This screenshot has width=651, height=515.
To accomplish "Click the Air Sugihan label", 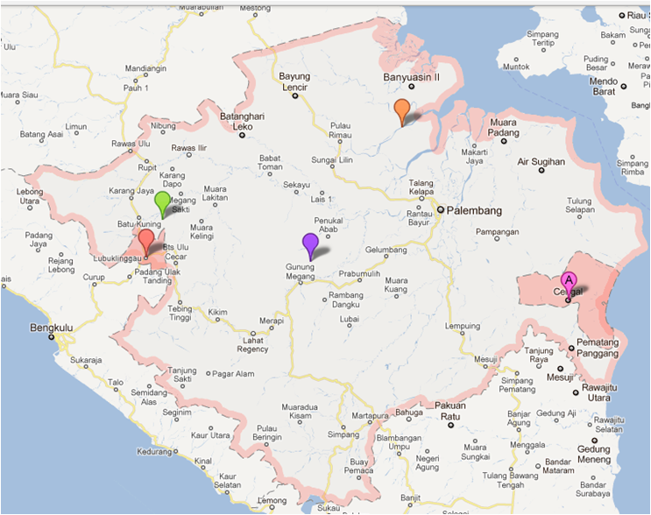I will pyautogui.click(x=541, y=161).
